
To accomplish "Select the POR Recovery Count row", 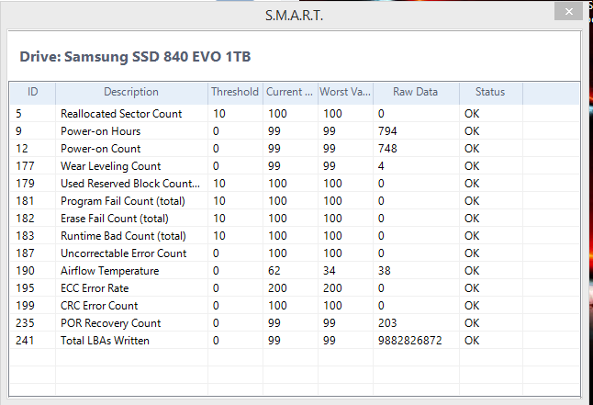I will [x=295, y=322].
